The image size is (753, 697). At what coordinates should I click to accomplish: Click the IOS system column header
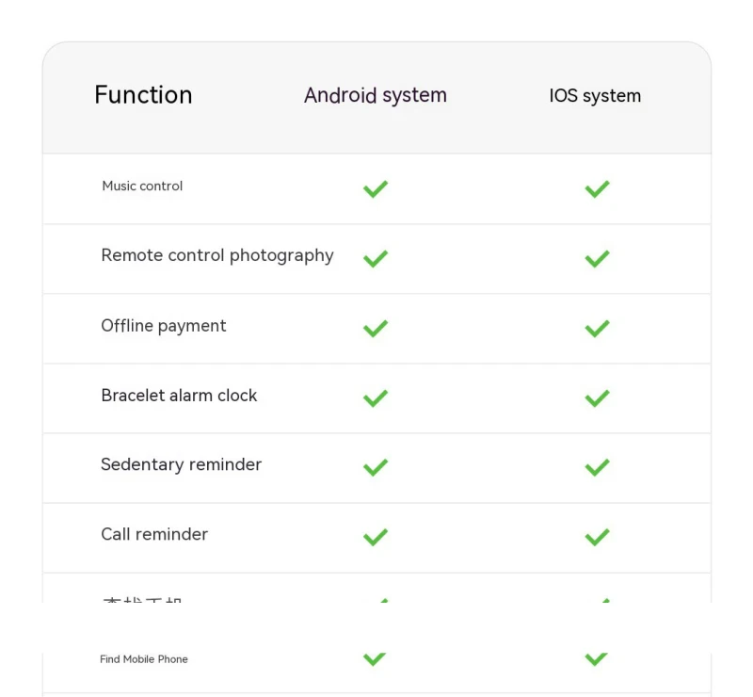point(595,96)
